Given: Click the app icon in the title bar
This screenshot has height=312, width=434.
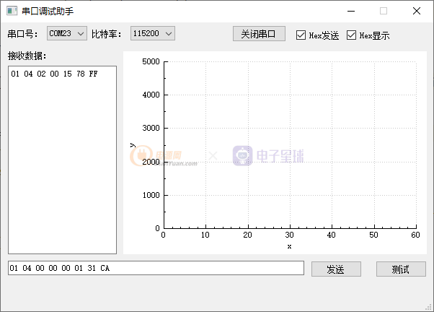Looking at the screenshot, I should pos(11,11).
